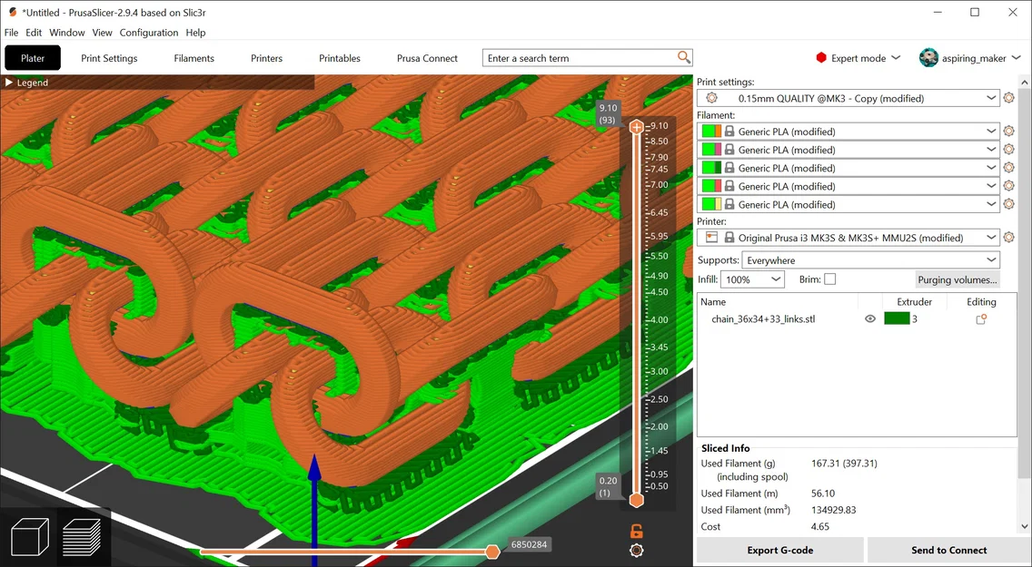Click the PrusaSlicer app icon in title bar
Screen dimensions: 1032x567
point(12,12)
